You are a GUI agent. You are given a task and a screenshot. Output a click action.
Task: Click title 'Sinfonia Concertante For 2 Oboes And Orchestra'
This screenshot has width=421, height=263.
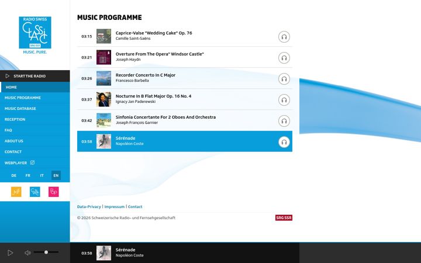coord(165,117)
